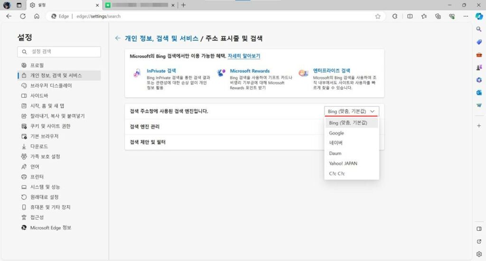Open the Settings and more ellipsis menu

[x=466, y=16]
